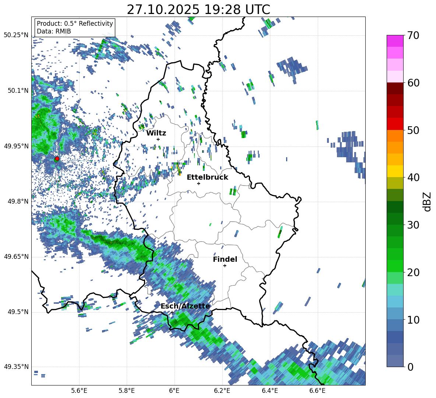Click the 60 tick label on colorbar
The image size is (436, 398).
(413, 83)
